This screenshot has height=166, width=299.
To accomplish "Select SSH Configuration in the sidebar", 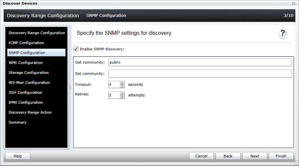I will tap(25, 92).
